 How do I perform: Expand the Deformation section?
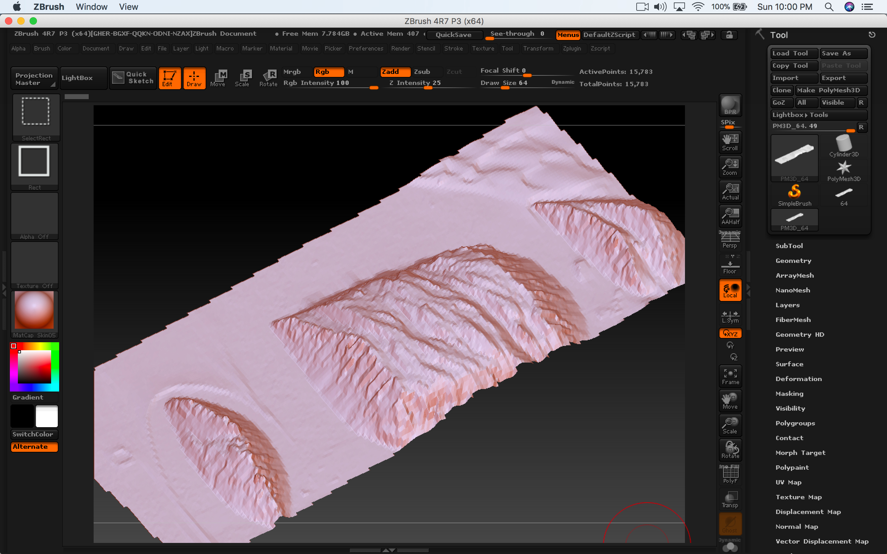798,379
